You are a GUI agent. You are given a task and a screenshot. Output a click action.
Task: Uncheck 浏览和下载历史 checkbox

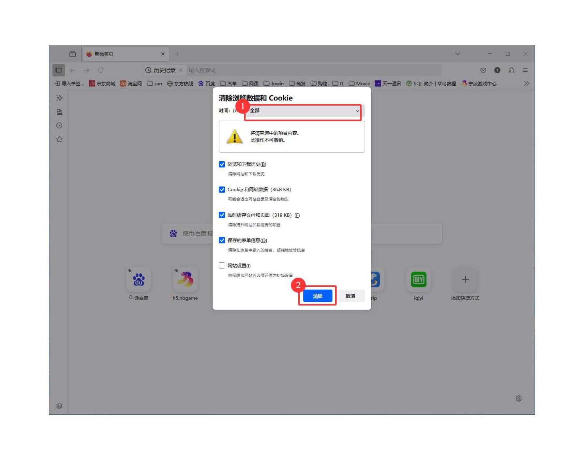pyautogui.click(x=222, y=164)
